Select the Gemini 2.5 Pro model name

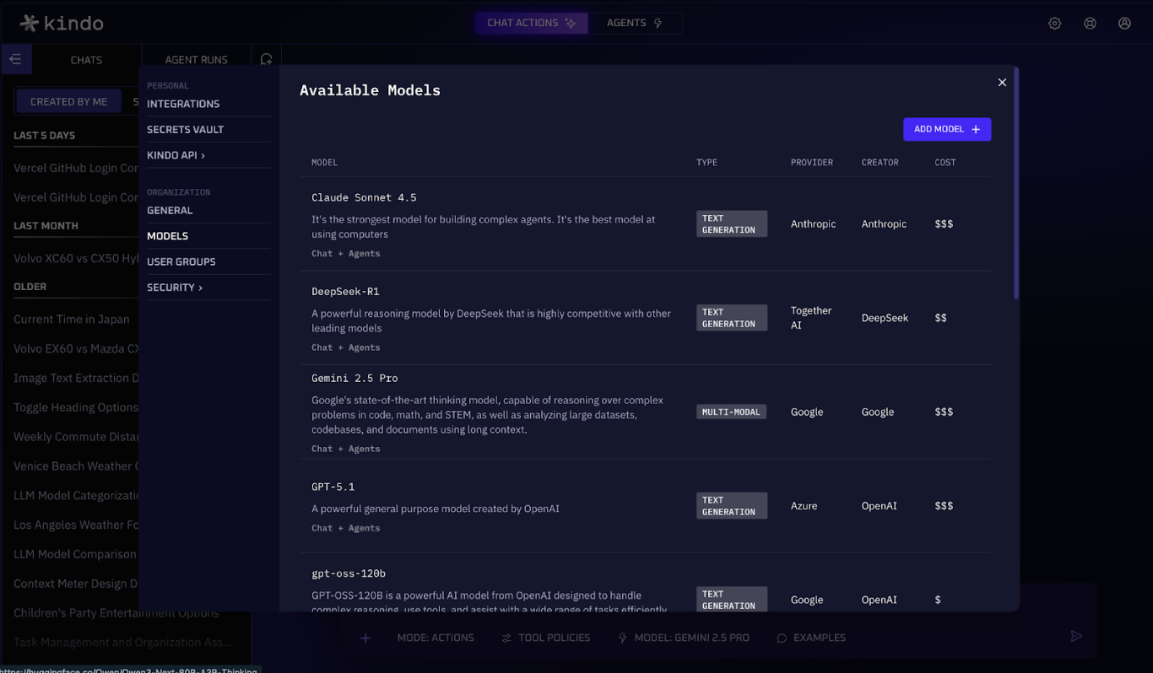pos(355,379)
